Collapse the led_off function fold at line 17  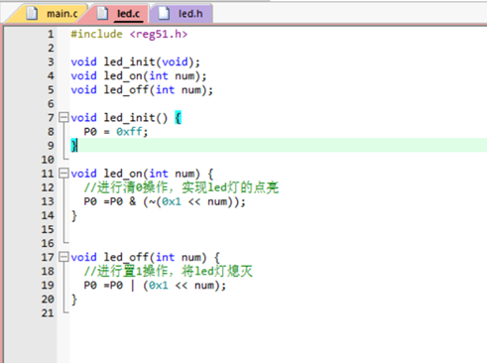coord(63,257)
